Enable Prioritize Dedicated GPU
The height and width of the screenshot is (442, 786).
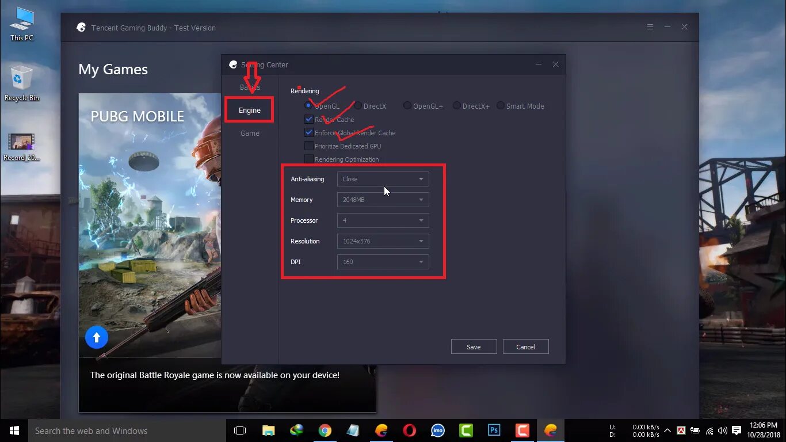[309, 146]
